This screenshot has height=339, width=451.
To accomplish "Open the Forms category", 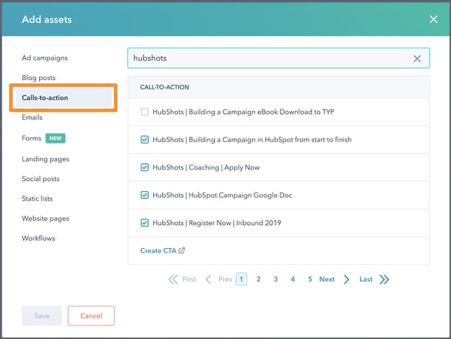I will point(32,138).
